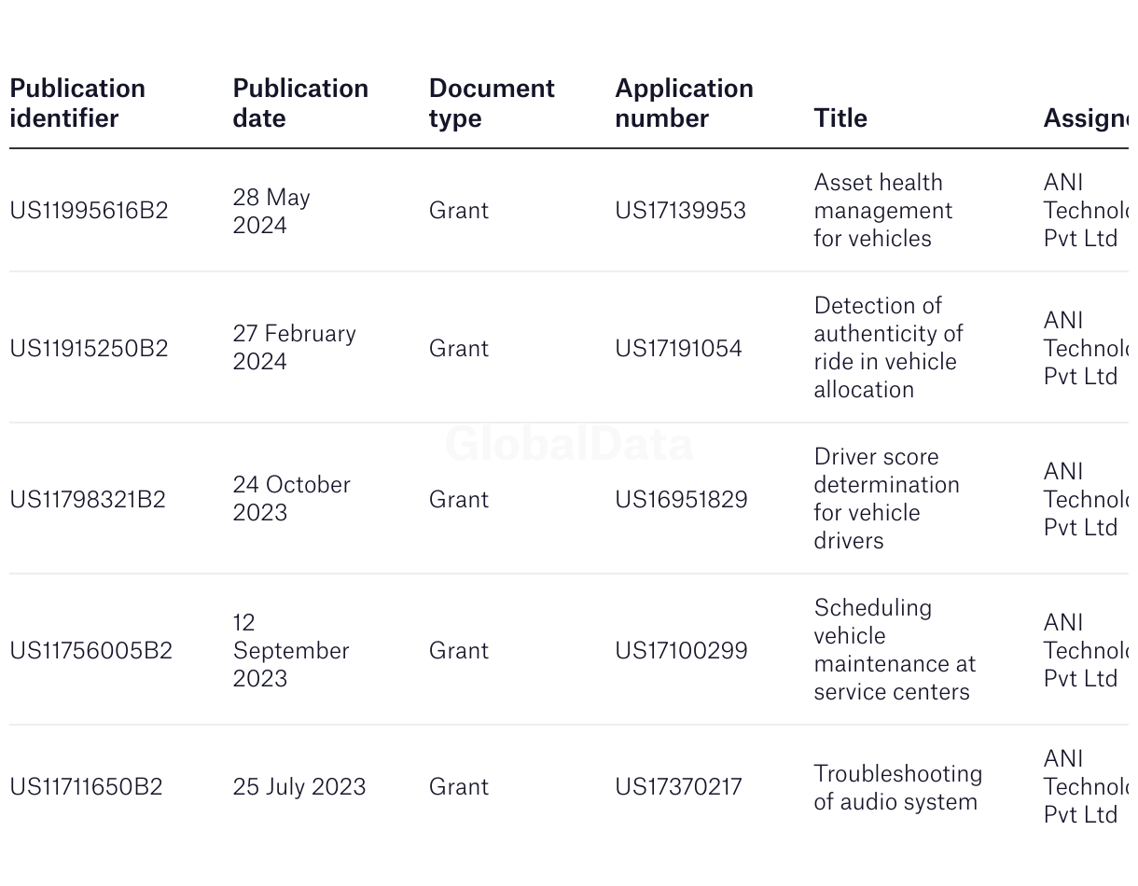Open Detection of authenticity of ride title
Screen dimensions: 1138x886
click(x=888, y=348)
